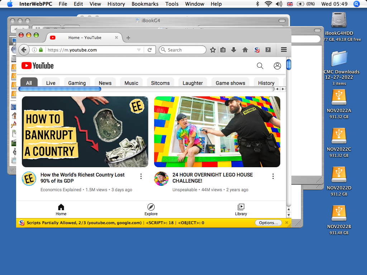The width and height of the screenshot is (367, 275).
Task: Click the site information icon in URL bar
Action: [34, 50]
